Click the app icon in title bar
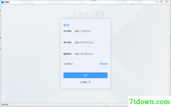 2,2
